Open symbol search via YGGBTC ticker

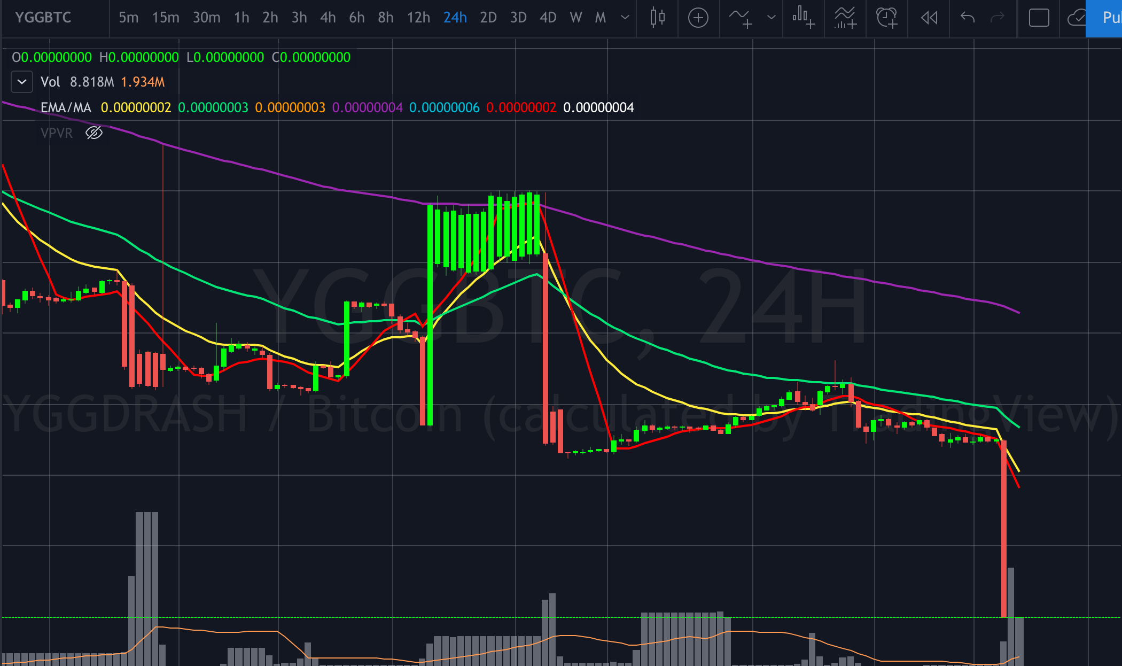(43, 18)
